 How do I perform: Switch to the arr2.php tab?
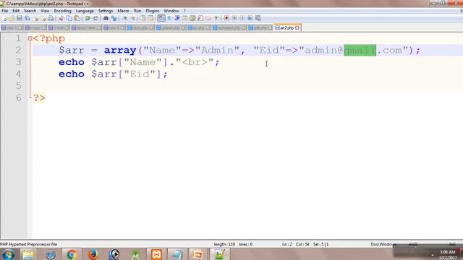(287, 27)
